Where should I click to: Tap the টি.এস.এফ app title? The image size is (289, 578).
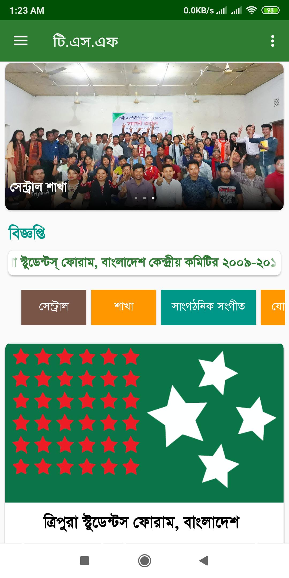(x=85, y=41)
